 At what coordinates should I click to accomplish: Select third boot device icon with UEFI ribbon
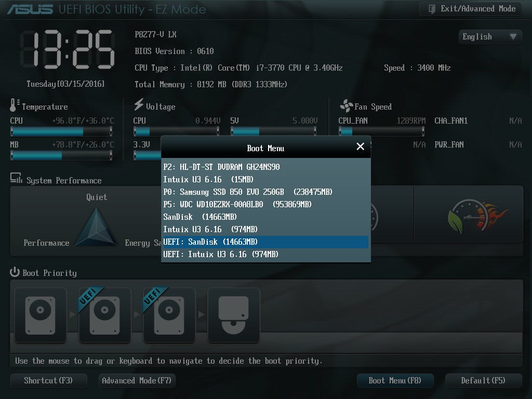(x=169, y=315)
